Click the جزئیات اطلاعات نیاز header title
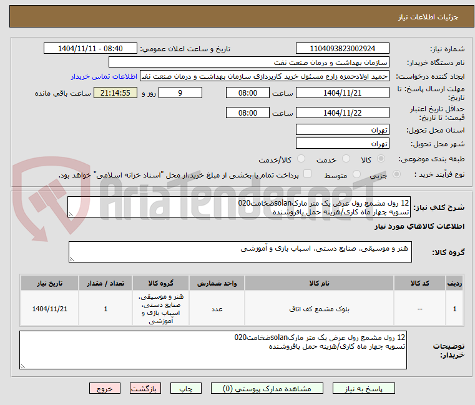The image size is (475, 405). point(428,17)
